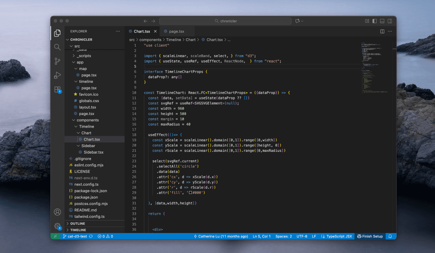Toggle the bottom panel visibility

pos(382,21)
